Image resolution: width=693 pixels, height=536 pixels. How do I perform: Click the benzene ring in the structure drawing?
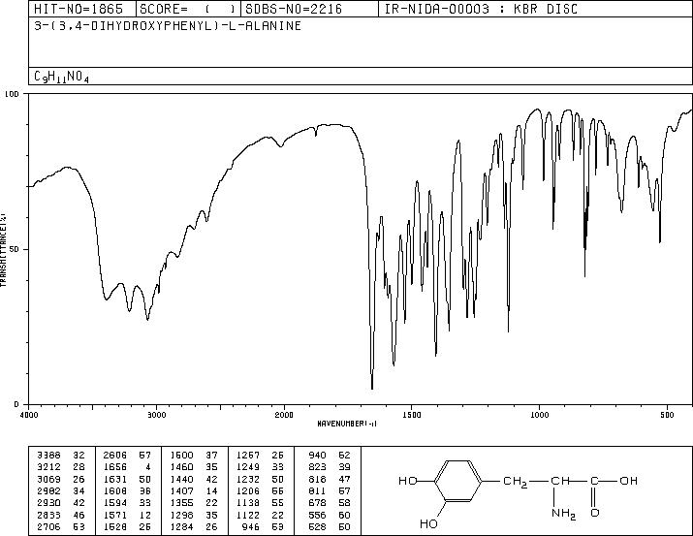coord(457,481)
